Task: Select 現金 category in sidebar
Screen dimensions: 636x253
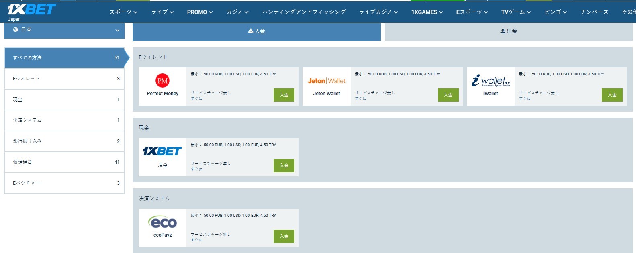Action: [x=64, y=100]
